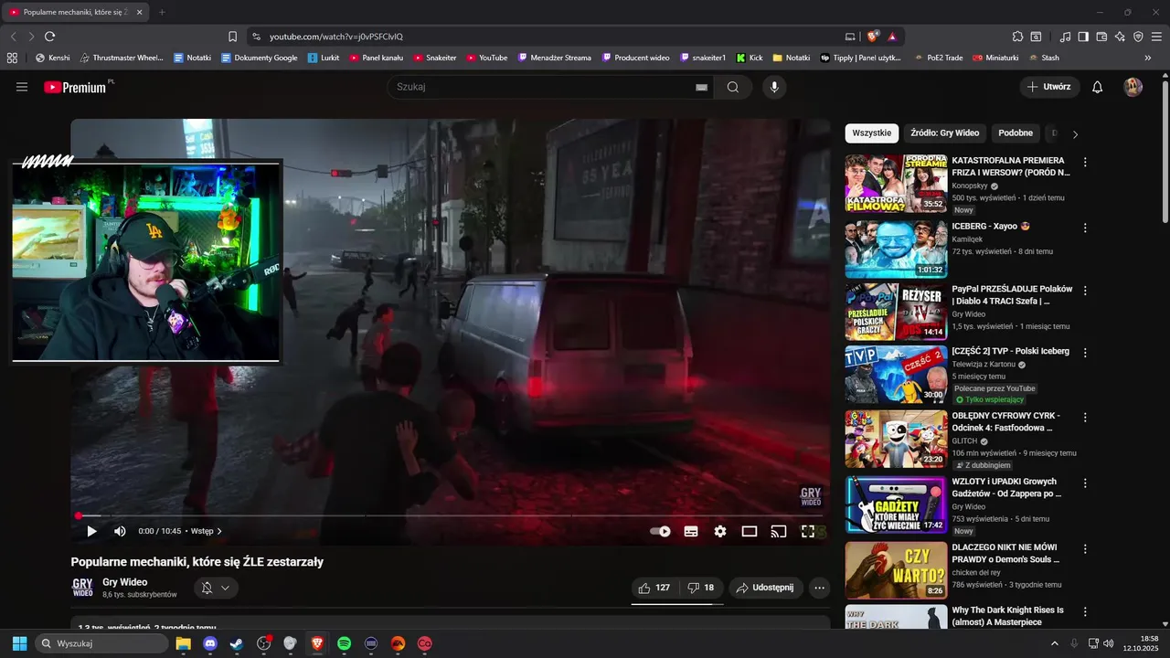Open the Gry Wideo channel name link

point(125,582)
